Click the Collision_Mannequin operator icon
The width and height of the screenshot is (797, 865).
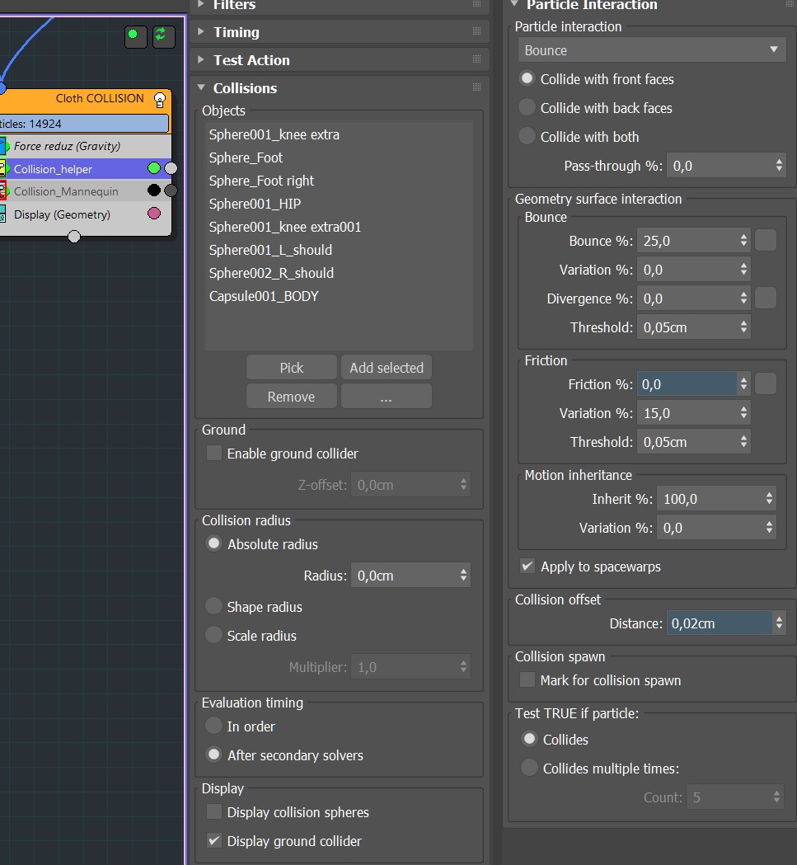[x=2, y=191]
